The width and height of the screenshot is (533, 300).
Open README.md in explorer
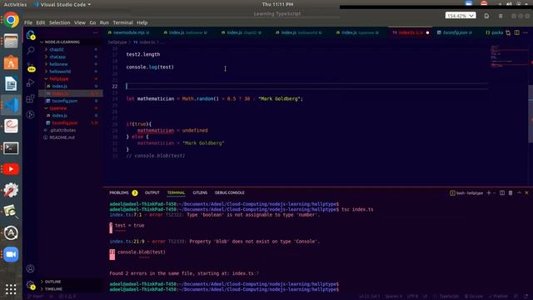click(x=62, y=137)
